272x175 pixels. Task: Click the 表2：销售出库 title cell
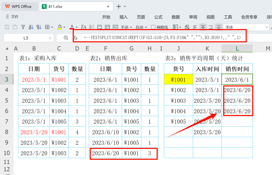point(108,58)
